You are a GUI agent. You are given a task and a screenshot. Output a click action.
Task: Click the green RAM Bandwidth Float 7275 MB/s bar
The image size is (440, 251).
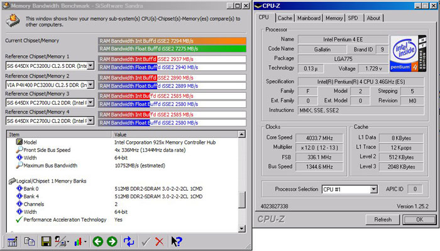tap(172, 49)
